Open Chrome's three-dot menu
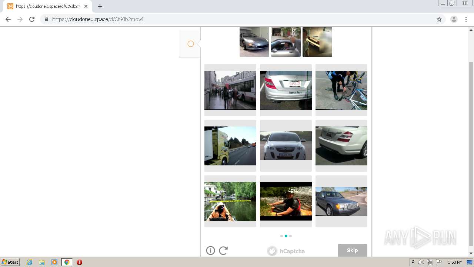Screen dimensions: 474x267 tap(466, 19)
